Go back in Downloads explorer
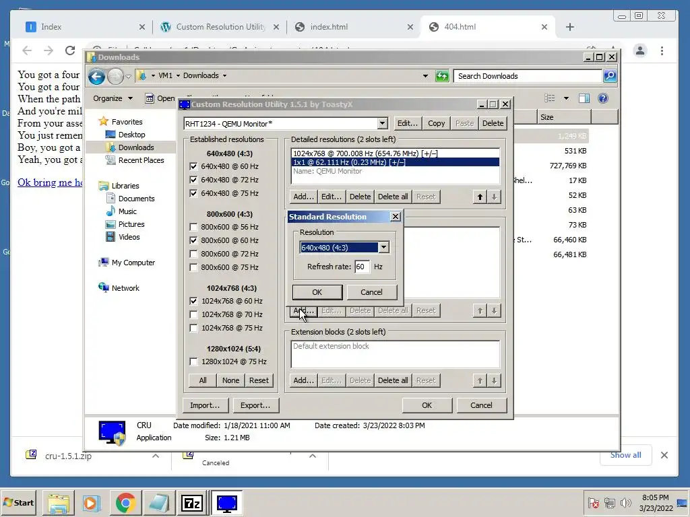The width and height of the screenshot is (690, 517). (96, 77)
